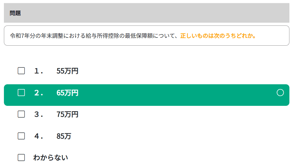Click the question text box
The image size is (295, 168).
click(147, 35)
